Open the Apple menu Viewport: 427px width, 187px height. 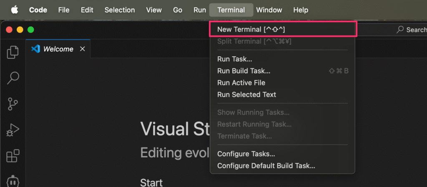(15, 10)
